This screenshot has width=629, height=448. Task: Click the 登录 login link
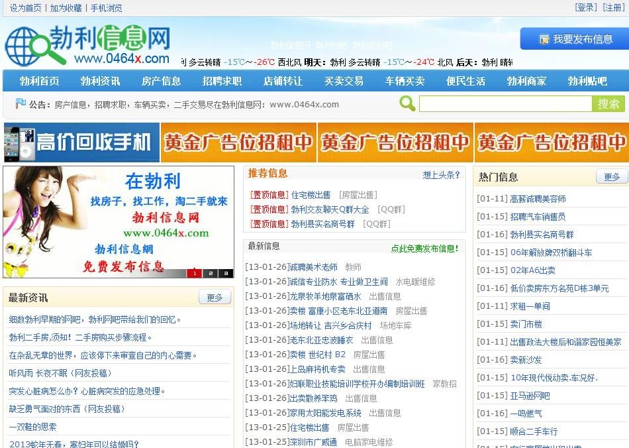pyautogui.click(x=586, y=7)
